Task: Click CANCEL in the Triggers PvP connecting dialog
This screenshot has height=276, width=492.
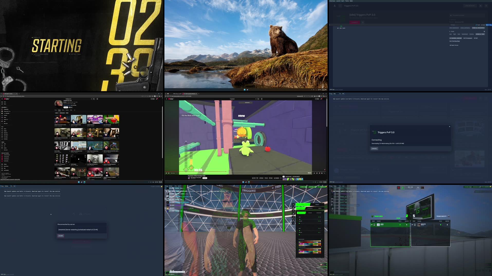Action: pos(374,148)
